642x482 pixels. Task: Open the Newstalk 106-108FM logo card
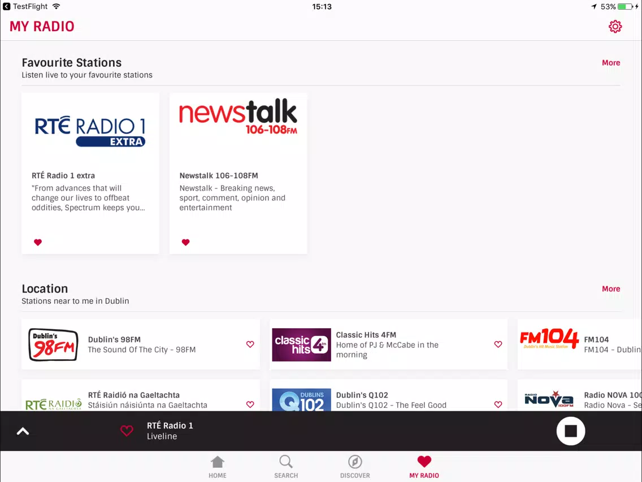tap(238, 117)
